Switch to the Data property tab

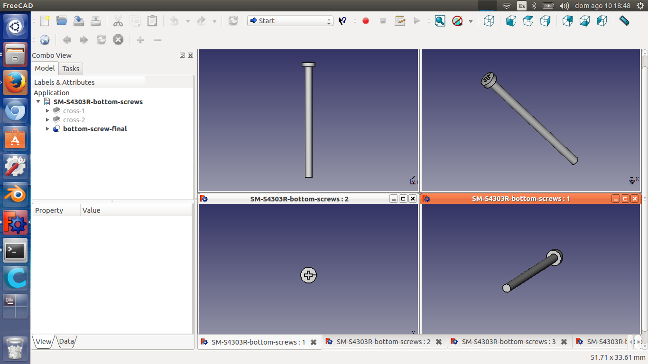tap(66, 341)
